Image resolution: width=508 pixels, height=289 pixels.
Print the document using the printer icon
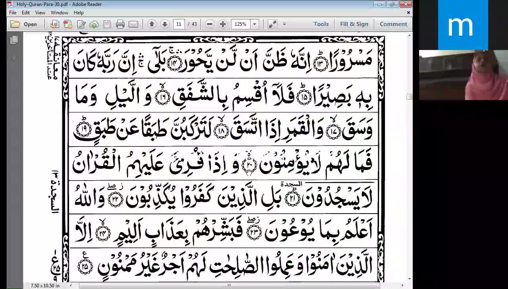tap(120, 24)
